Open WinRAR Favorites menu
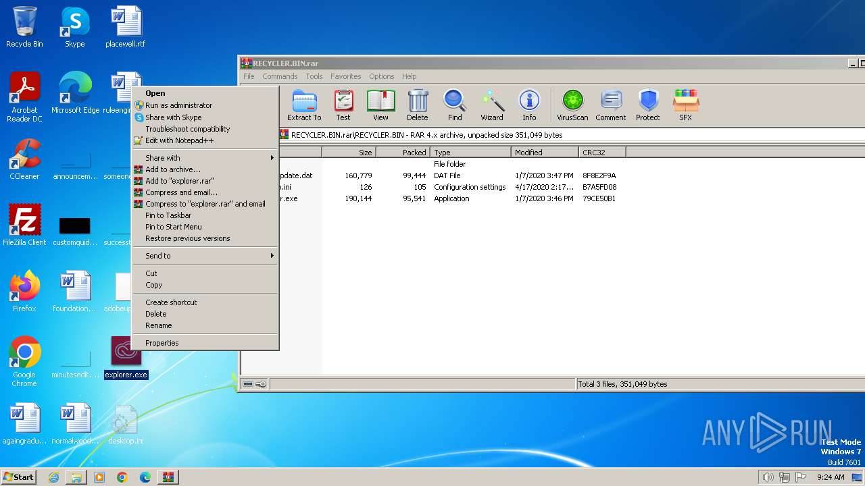The image size is (865, 486). pyautogui.click(x=346, y=76)
